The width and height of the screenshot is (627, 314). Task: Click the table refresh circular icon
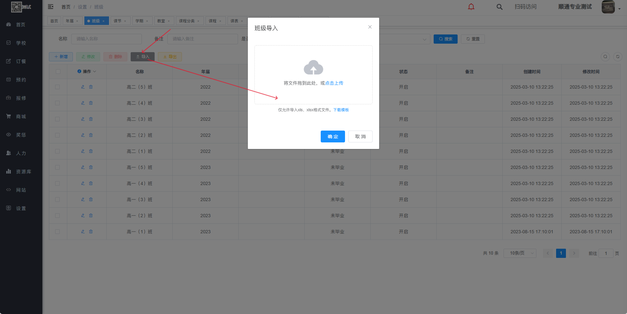coord(618,57)
